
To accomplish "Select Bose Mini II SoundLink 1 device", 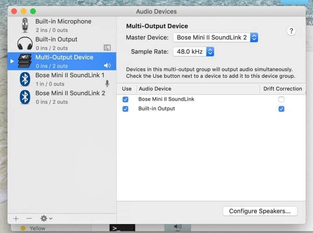I will (x=62, y=79).
